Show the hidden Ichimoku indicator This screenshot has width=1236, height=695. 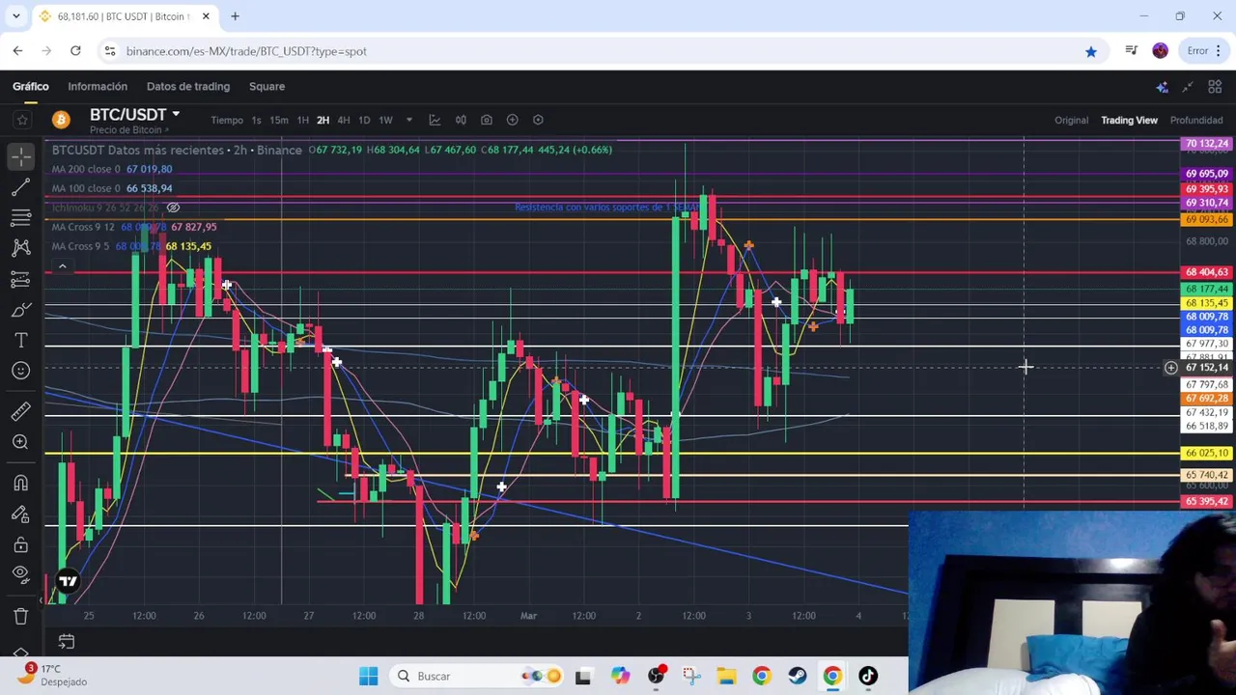174,208
